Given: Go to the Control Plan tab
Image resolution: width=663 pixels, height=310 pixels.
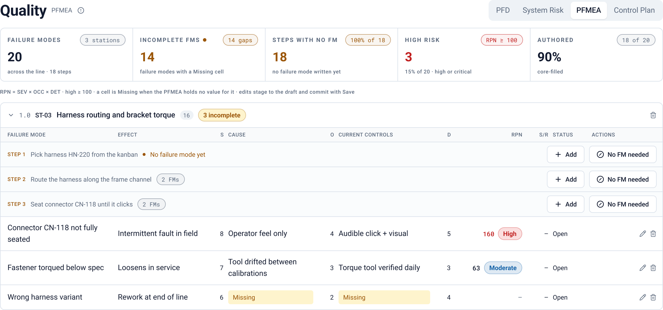Looking at the screenshot, I should [x=634, y=10].
